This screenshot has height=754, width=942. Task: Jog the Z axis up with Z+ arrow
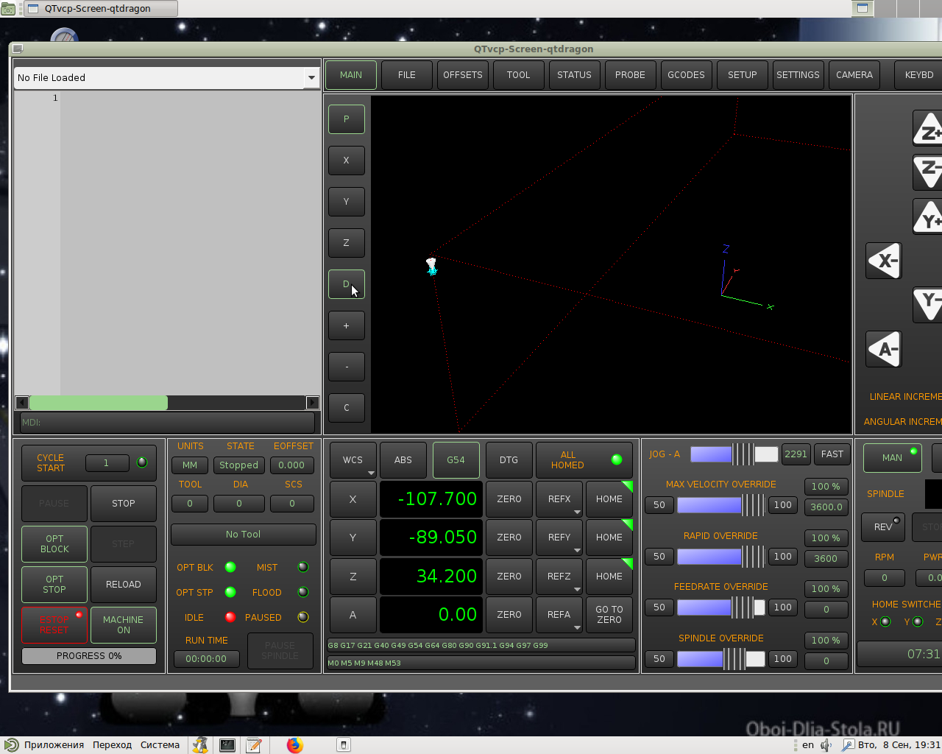[x=928, y=130]
